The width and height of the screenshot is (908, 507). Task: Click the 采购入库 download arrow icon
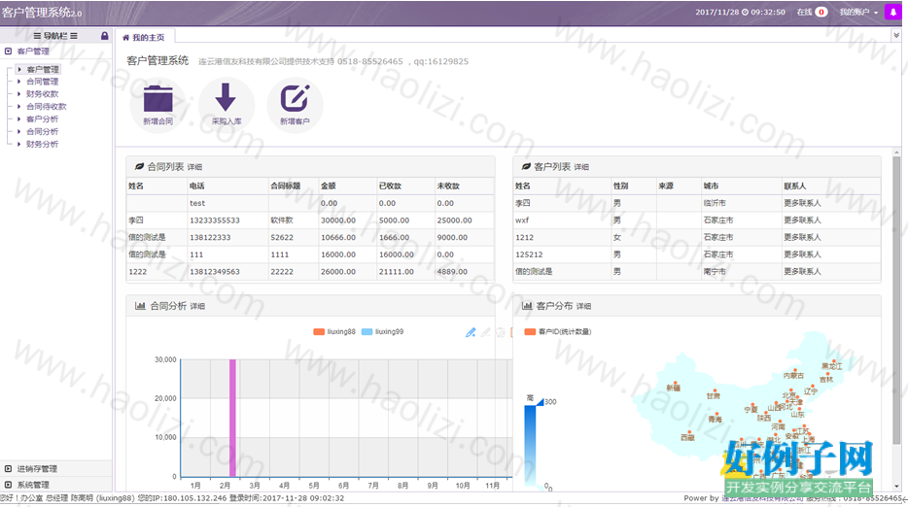tap(226, 97)
